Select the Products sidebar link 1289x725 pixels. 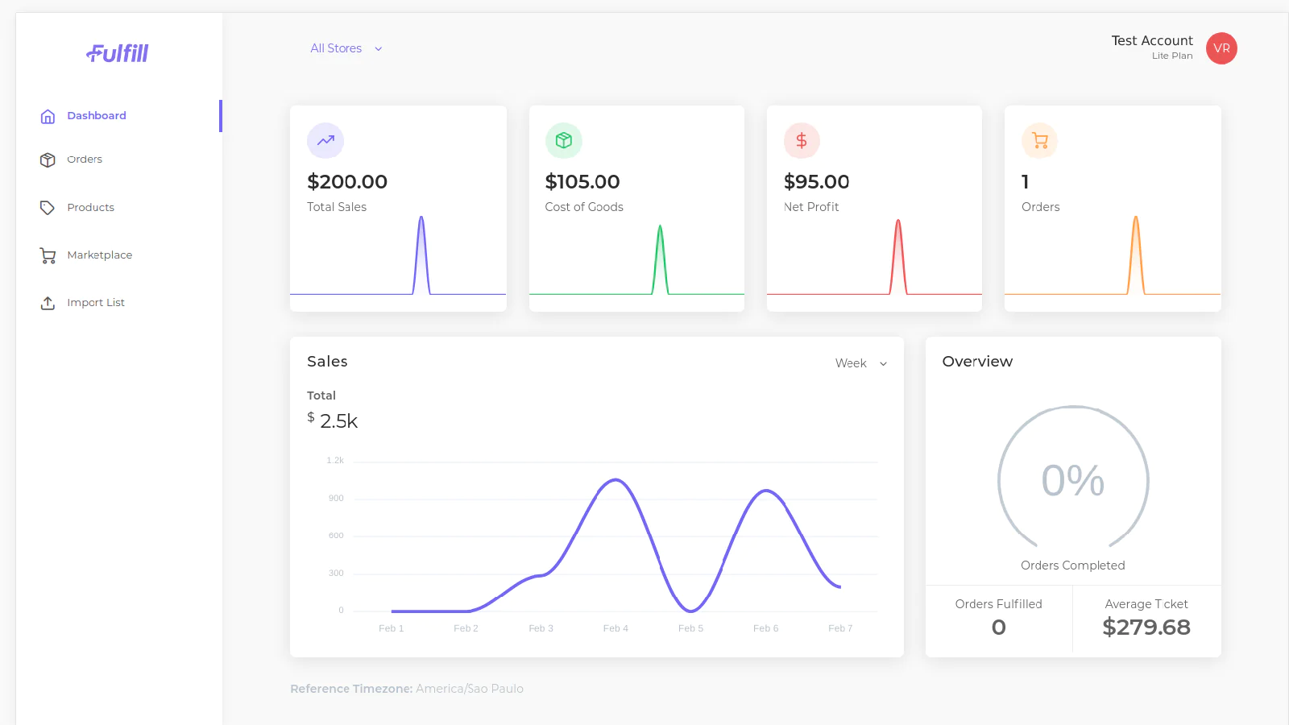90,208
